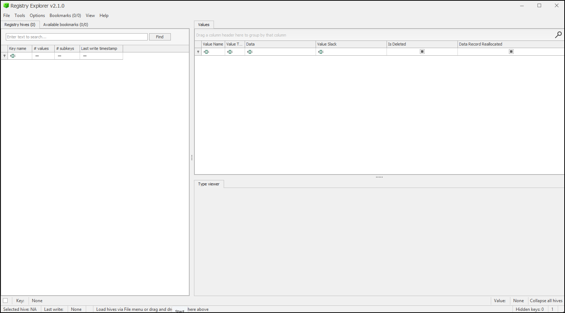Screen dimensions: 565x313
Task: Maximize the Registry Explorer window
Action: click(539, 5)
